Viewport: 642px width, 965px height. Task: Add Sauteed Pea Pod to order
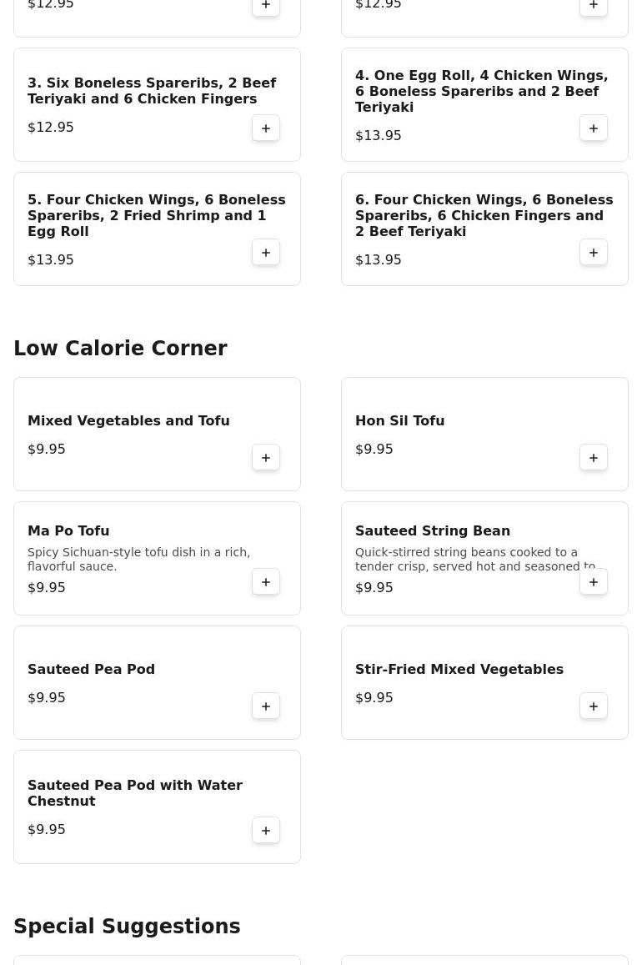[266, 706]
